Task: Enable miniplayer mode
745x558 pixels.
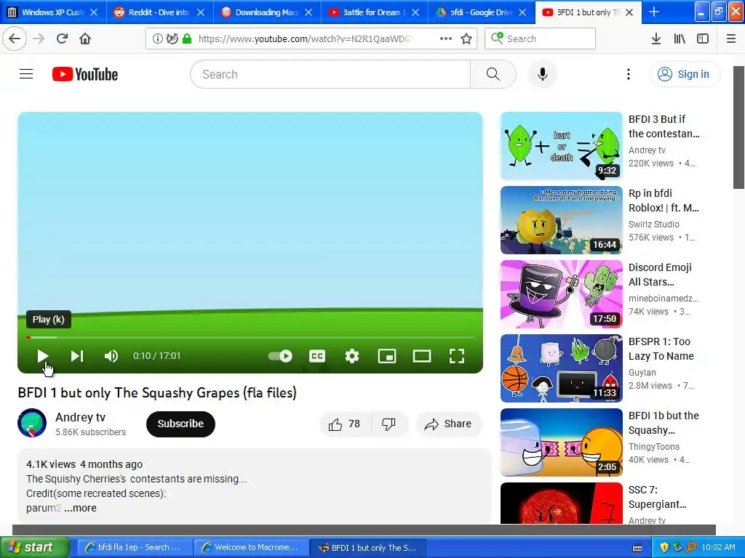Action: (x=387, y=356)
